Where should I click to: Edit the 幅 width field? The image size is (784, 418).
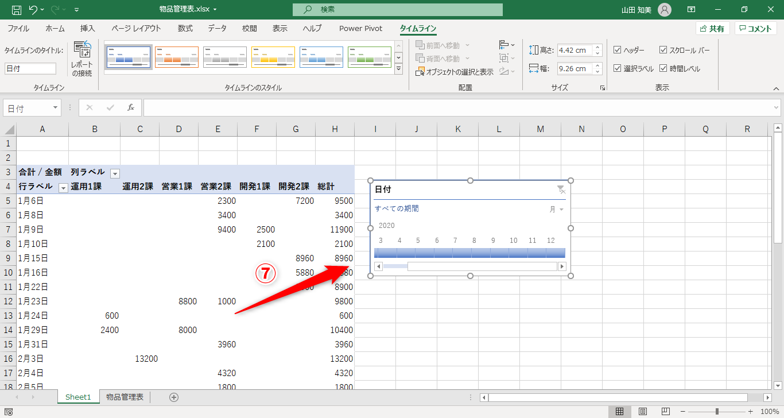tap(575, 69)
